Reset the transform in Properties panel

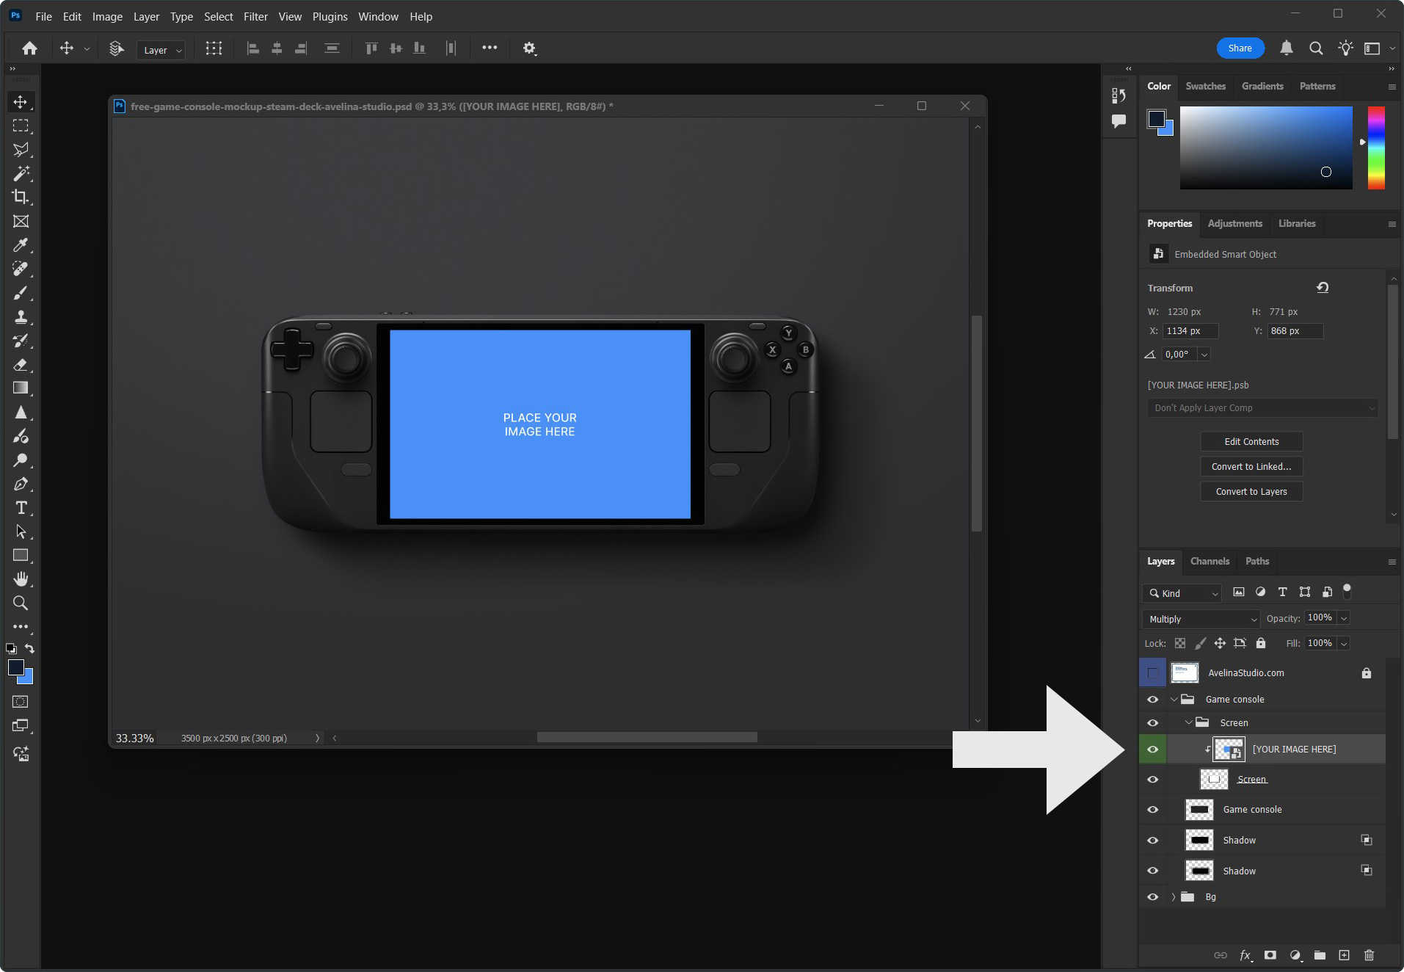tap(1323, 288)
